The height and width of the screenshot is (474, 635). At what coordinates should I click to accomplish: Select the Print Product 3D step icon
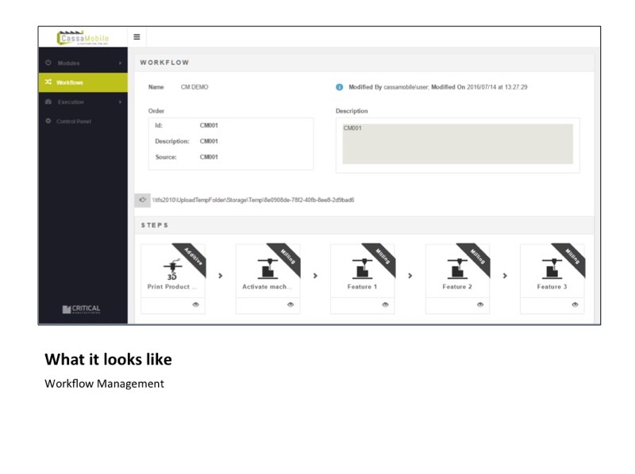[172, 269]
